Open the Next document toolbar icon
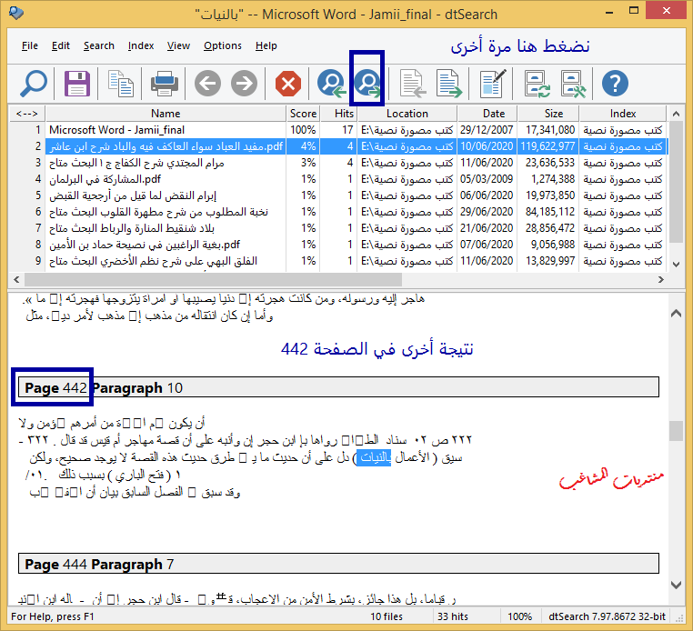The height and width of the screenshot is (631, 693). tap(449, 85)
